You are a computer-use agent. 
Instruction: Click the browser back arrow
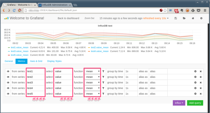pos(4,10)
